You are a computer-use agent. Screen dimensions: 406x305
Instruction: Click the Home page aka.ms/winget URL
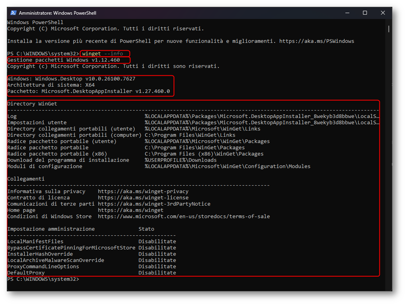(x=130, y=211)
